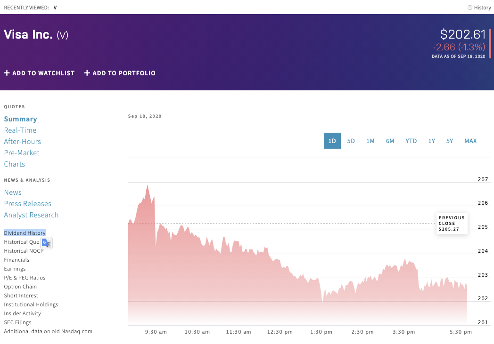The image size is (494, 344).
Task: Select the 1D chart range
Action: tap(332, 141)
